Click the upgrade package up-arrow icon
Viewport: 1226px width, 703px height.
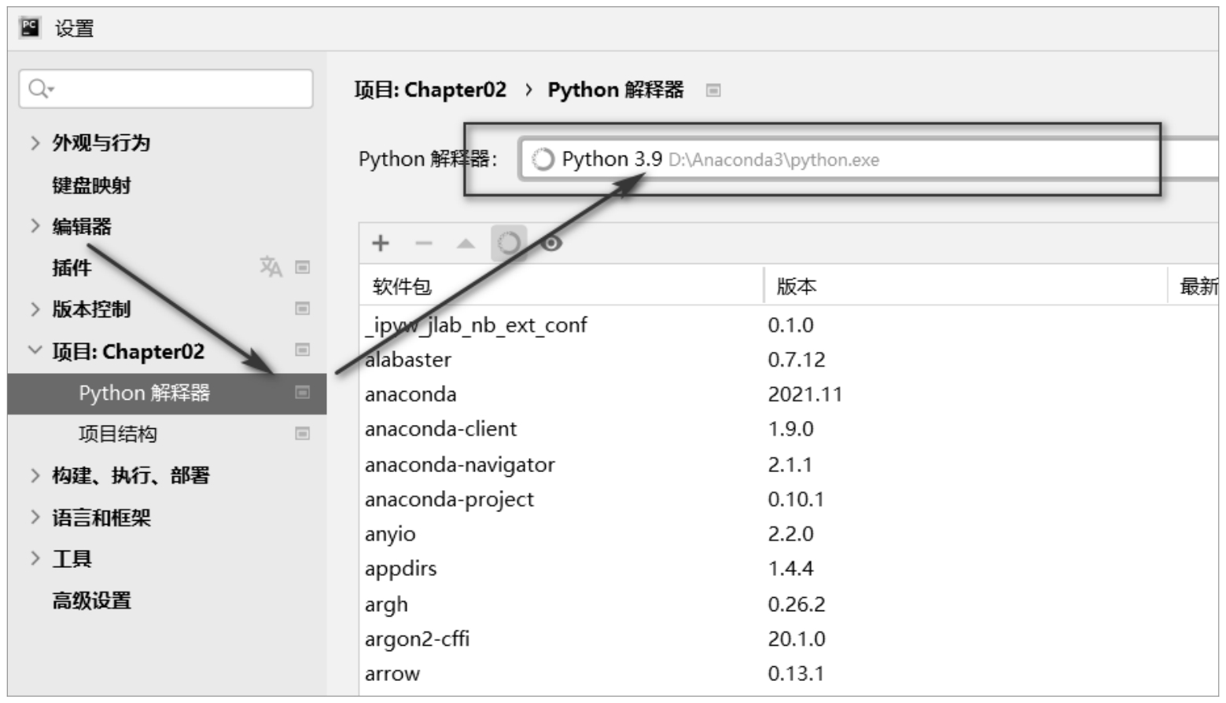tap(466, 243)
